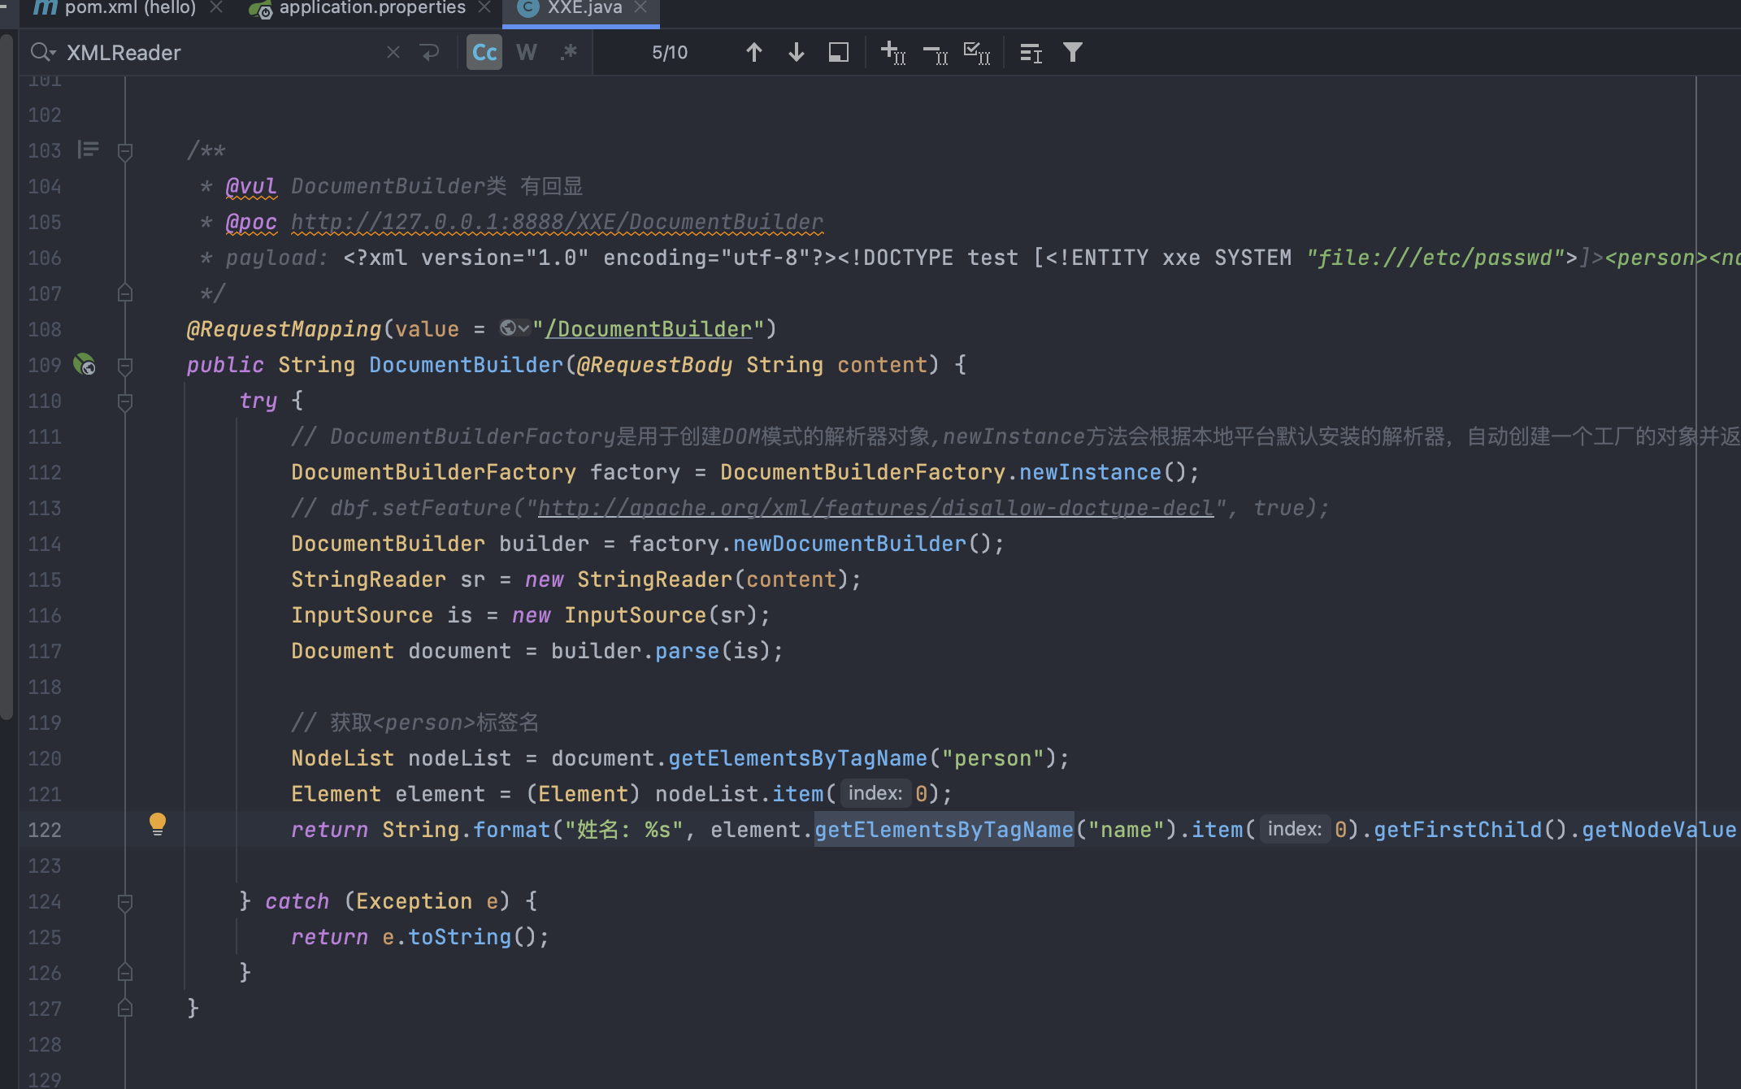
Task: Click the new line icon in search field
Action: tap(429, 53)
